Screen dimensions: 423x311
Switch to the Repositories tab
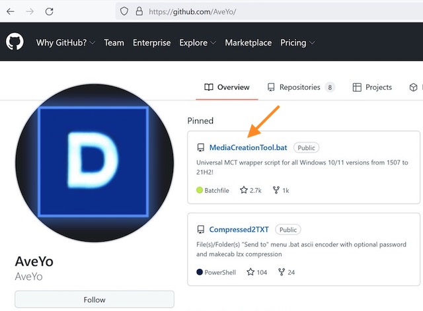[300, 87]
